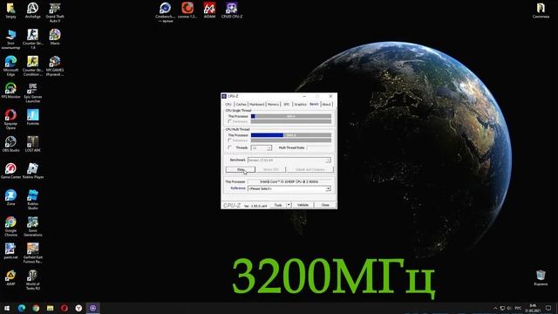This screenshot has height=314, width=558.
Task: Open the Sergey user folder icon
Action: coord(10,10)
